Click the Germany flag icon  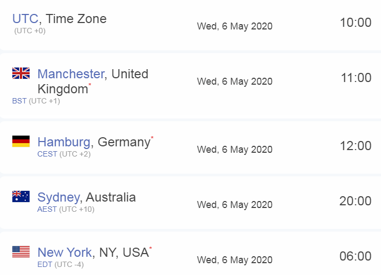coord(21,142)
